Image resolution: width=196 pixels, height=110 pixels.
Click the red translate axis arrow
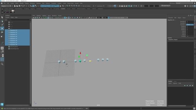[x=80, y=53]
